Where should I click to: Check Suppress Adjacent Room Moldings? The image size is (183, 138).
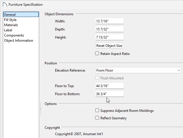[x=97, y=110]
